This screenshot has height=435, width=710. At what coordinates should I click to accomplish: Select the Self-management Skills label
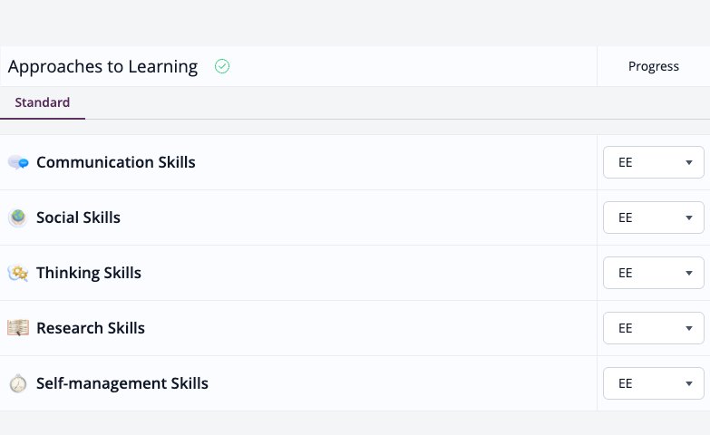(x=122, y=383)
